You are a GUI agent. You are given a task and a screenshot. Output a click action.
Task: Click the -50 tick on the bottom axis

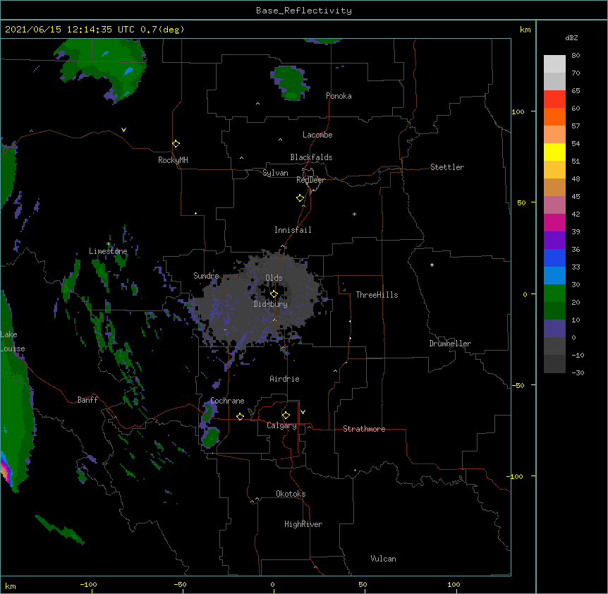[180, 585]
